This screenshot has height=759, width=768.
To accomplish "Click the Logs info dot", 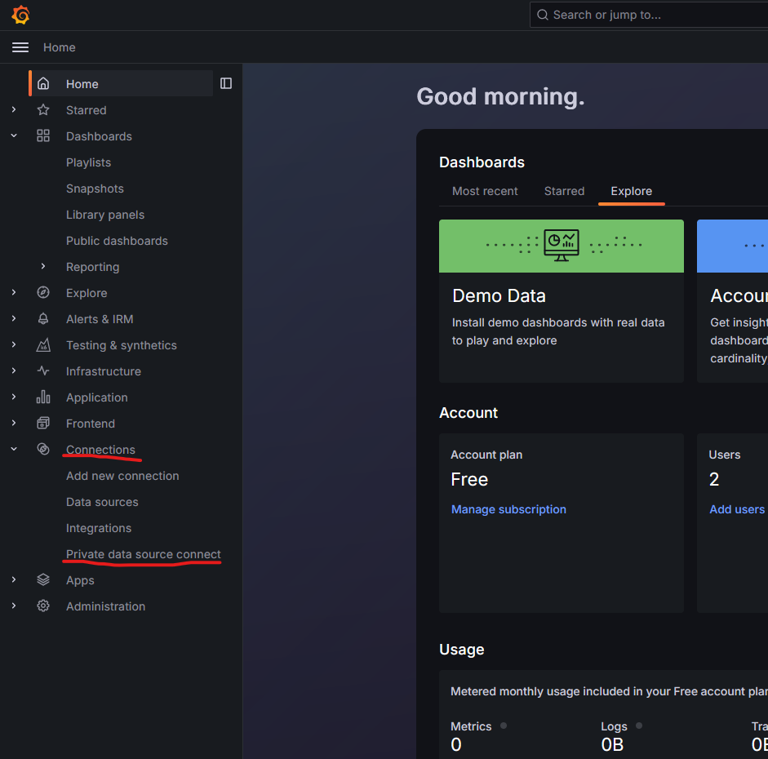I will (x=639, y=726).
